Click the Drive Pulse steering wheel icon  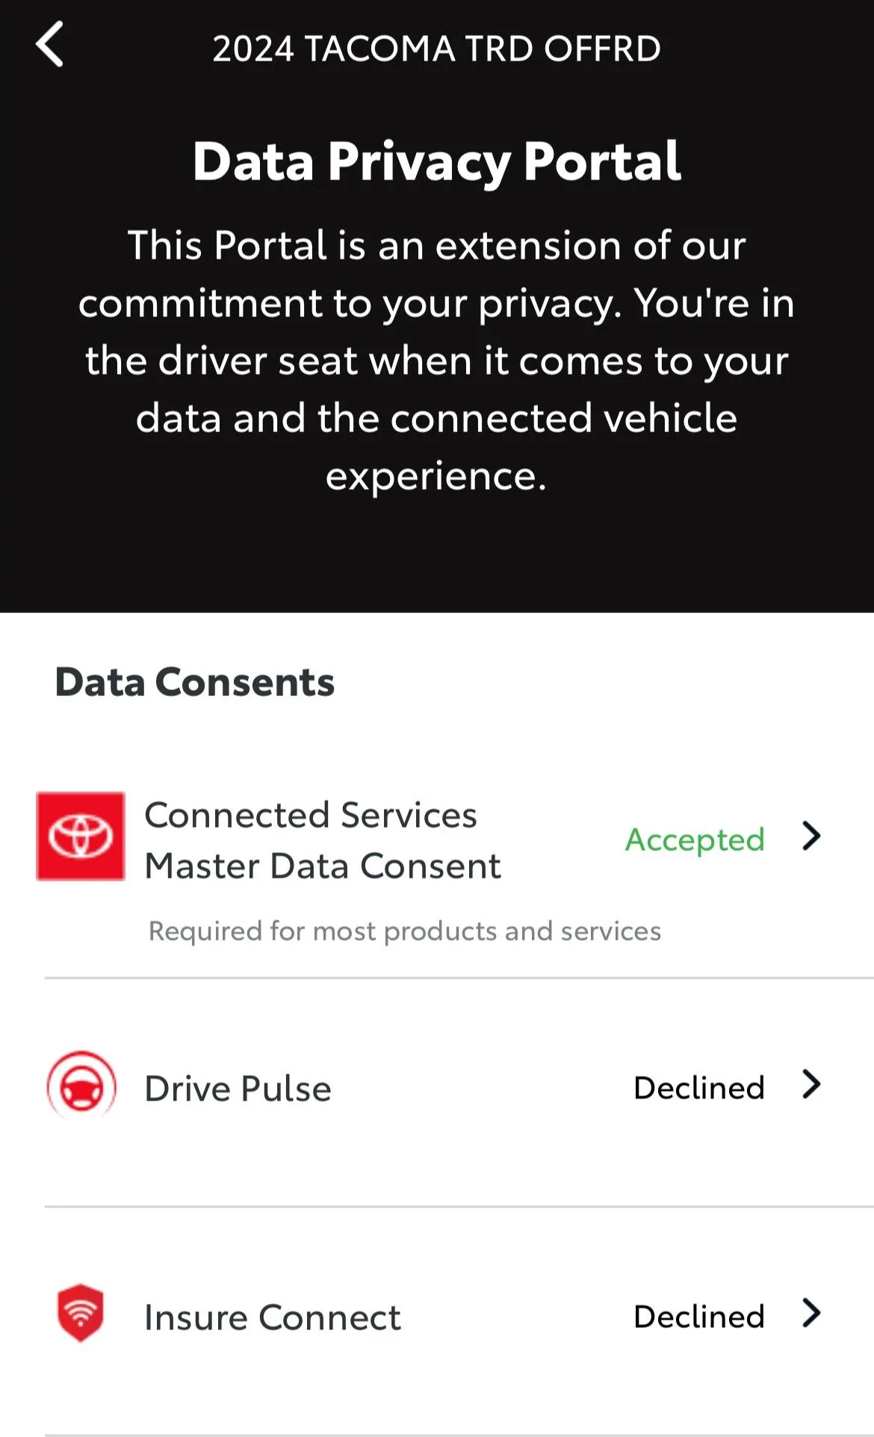coord(81,1086)
